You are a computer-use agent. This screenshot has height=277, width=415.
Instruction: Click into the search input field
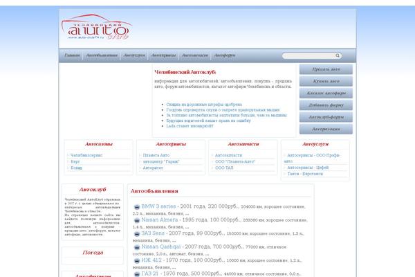click(x=308, y=55)
